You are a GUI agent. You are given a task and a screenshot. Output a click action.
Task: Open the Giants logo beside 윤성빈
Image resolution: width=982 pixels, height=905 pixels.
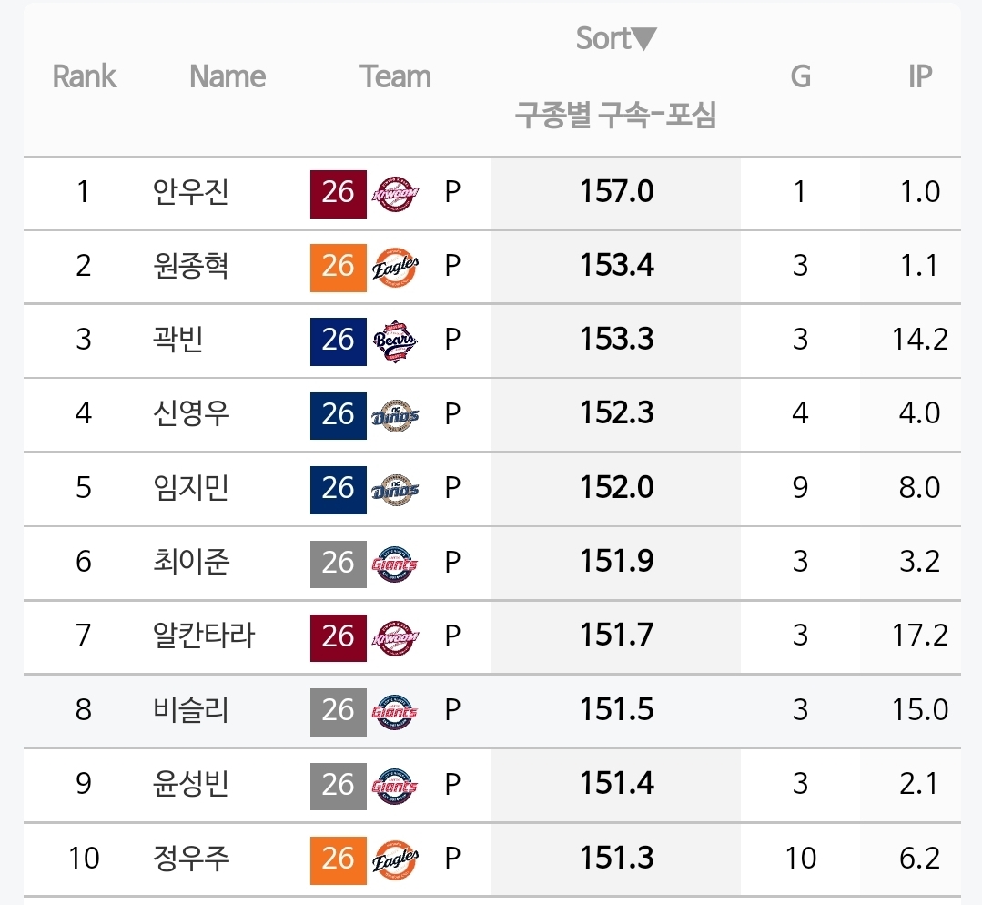396,785
